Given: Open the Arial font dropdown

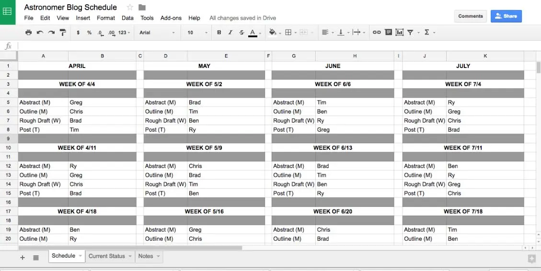Looking at the screenshot, I should [x=157, y=33].
